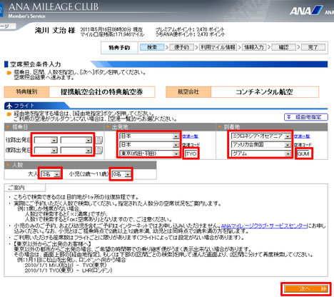The height and width of the screenshot is (297, 334).
Task: Open the 往路出発日 day dropdown
Action: 76,140
